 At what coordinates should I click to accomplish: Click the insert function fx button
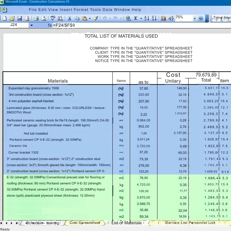click(x=50, y=25)
